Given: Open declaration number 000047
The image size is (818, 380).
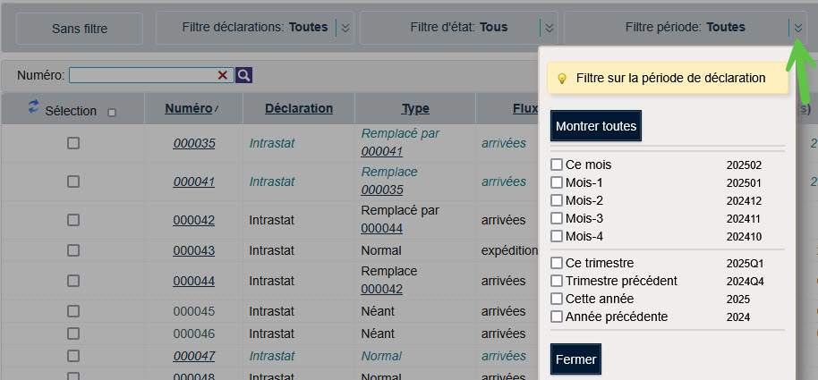Looking at the screenshot, I should click(194, 356).
